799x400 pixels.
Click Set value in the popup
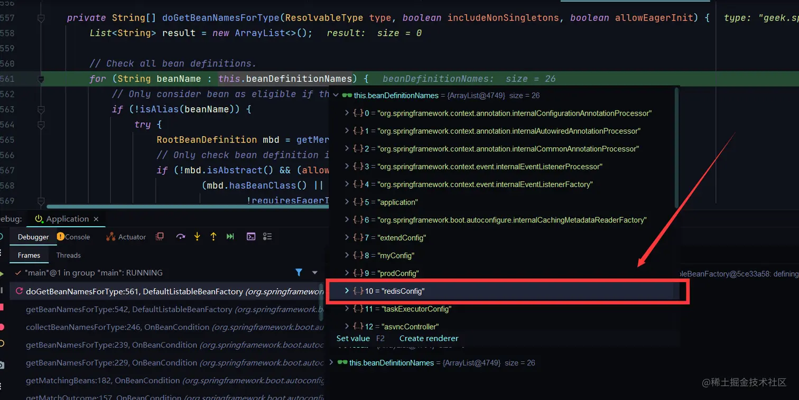click(353, 338)
